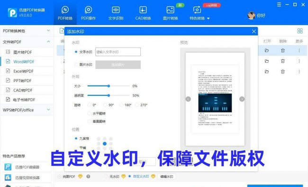Select 90° rotation option

(x=105, y=105)
